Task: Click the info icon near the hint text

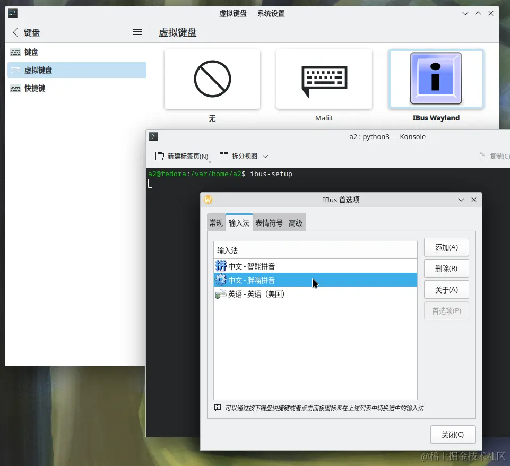Action: tap(217, 407)
